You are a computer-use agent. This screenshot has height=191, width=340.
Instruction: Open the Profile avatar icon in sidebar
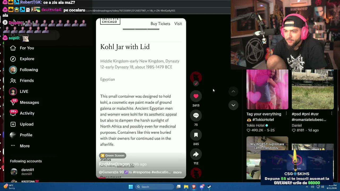13,135
